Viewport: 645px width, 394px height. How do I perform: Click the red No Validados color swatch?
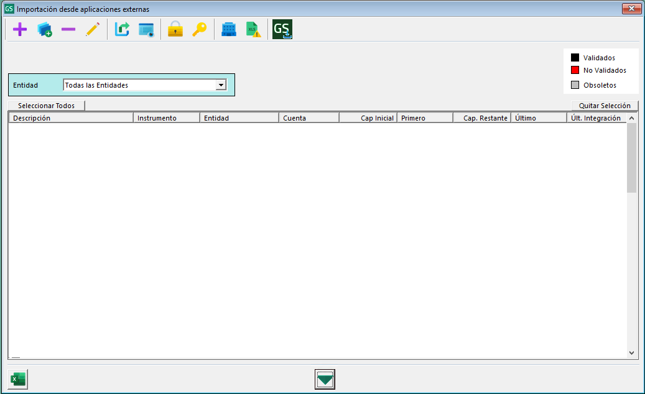click(575, 70)
